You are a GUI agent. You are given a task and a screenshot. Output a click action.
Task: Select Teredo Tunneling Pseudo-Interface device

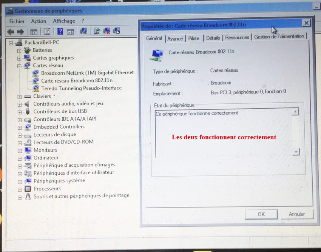81,88
